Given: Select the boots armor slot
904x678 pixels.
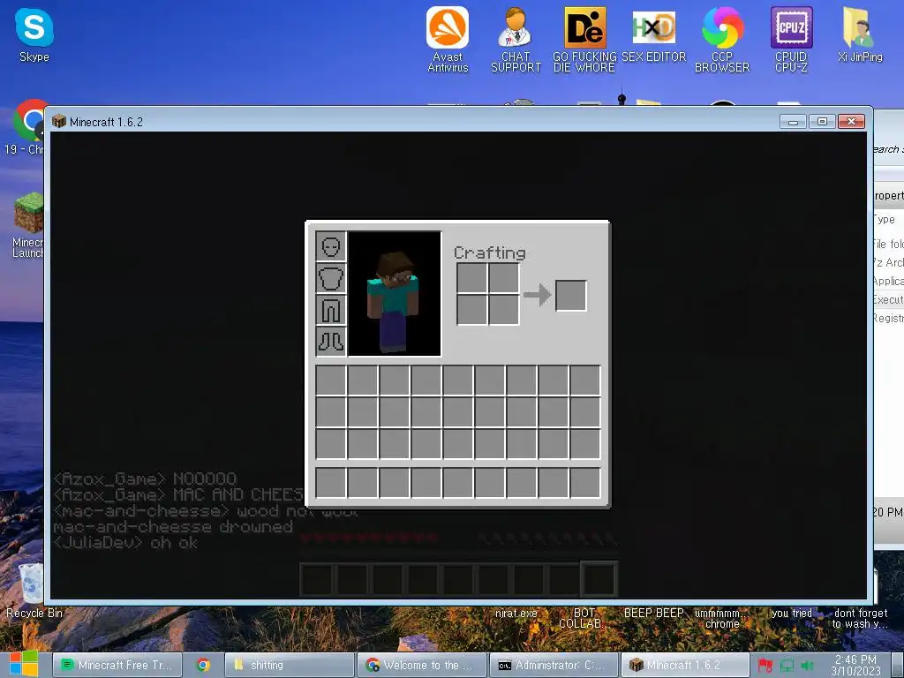Looking at the screenshot, I should point(331,342).
